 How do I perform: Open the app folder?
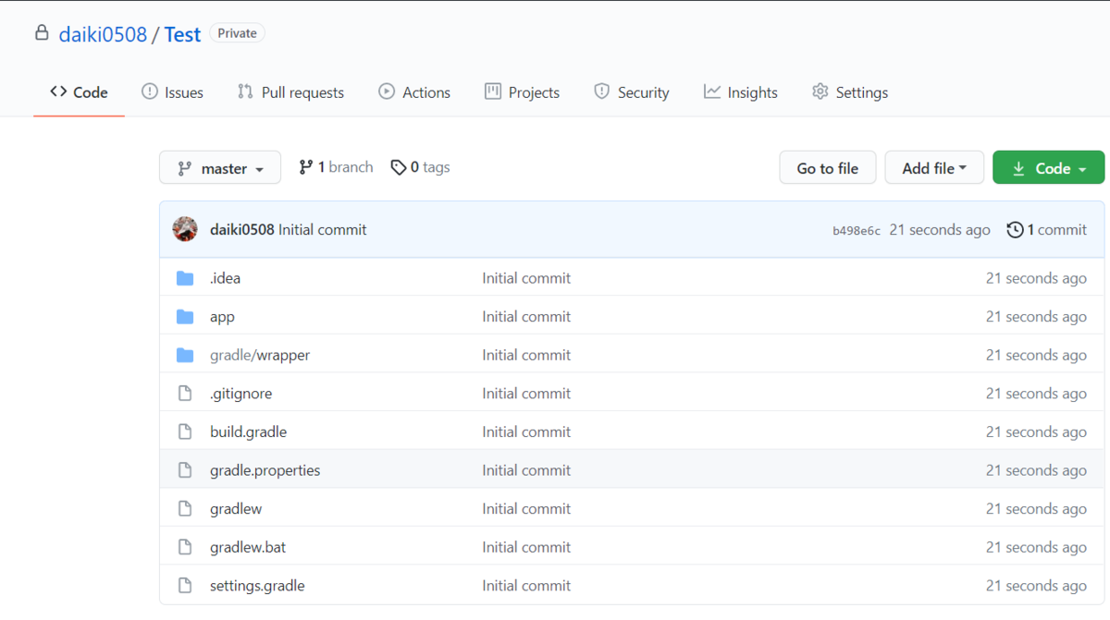[222, 317]
